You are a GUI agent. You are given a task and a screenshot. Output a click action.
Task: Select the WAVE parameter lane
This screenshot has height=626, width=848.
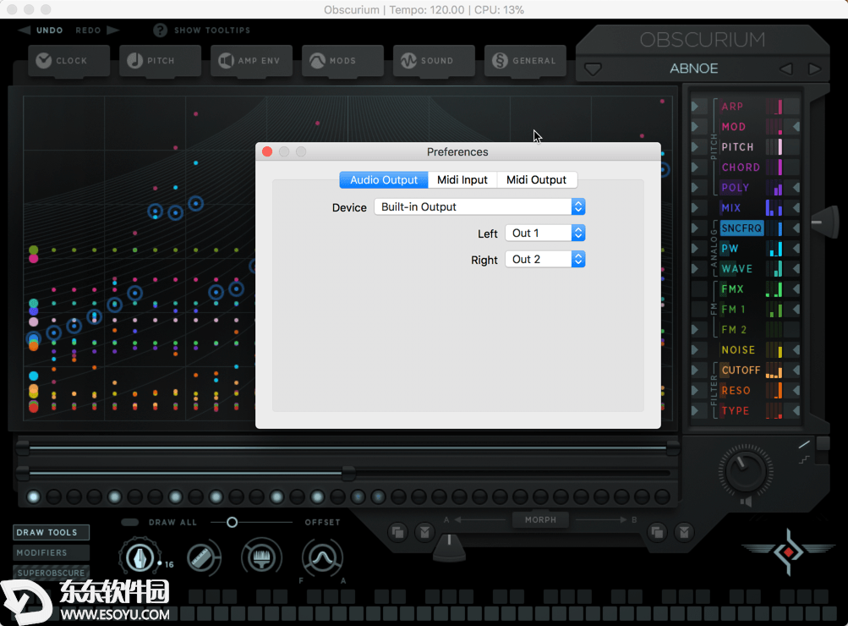736,269
